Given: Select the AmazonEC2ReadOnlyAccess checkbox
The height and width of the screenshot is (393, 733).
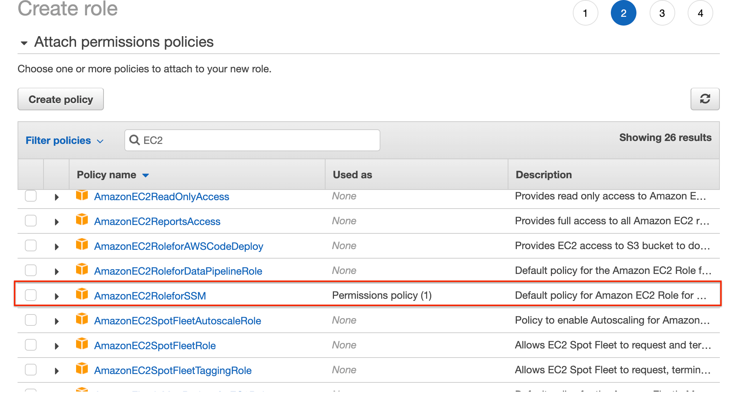Looking at the screenshot, I should click(31, 196).
